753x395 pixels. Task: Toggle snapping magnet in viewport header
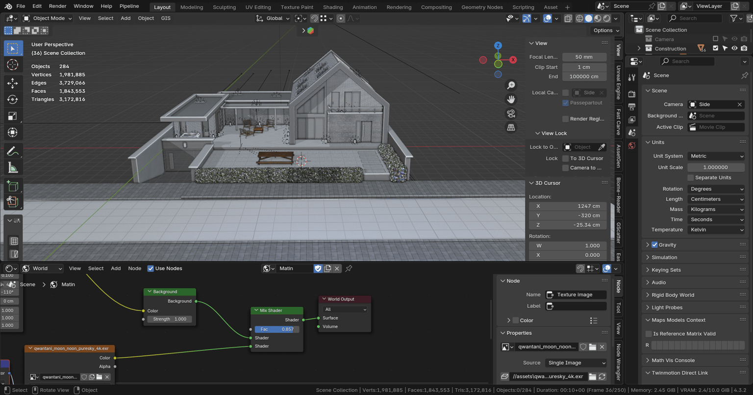point(314,19)
